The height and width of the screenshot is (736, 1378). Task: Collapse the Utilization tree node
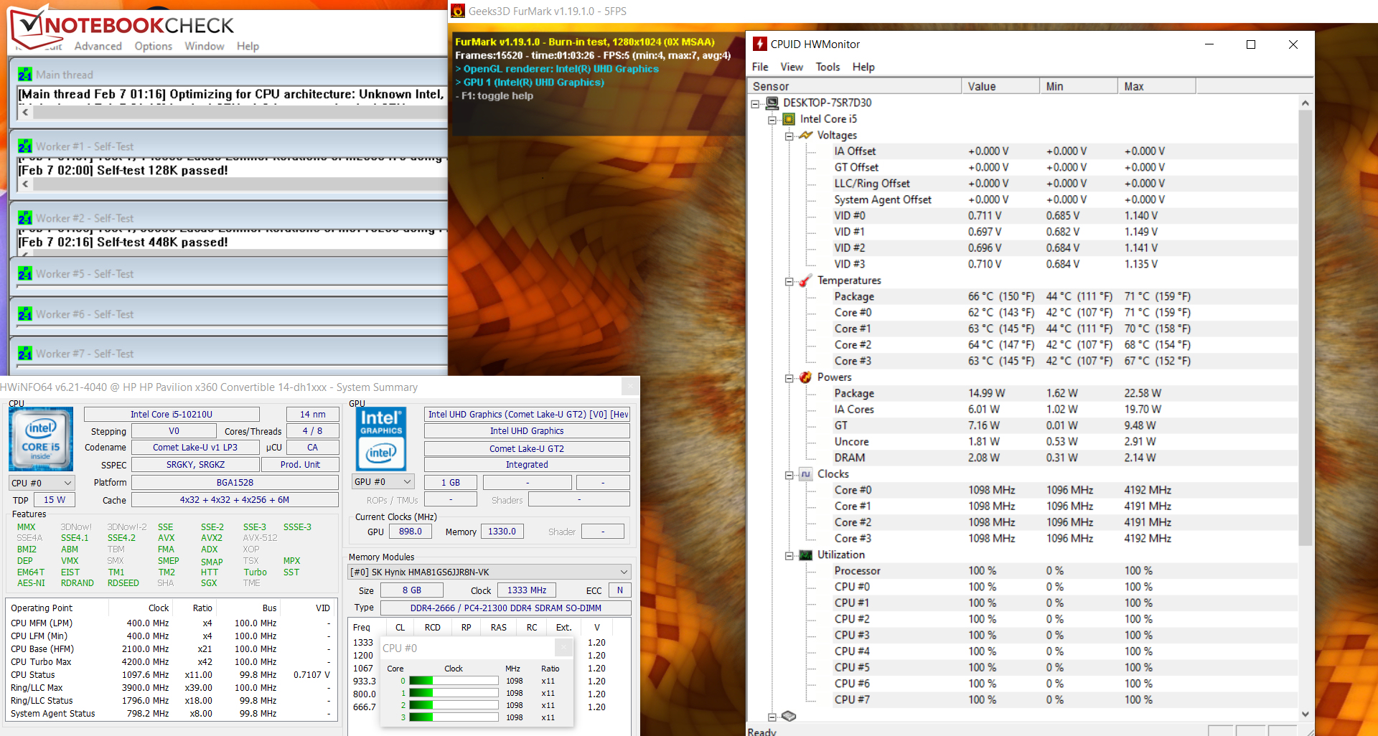tap(789, 555)
